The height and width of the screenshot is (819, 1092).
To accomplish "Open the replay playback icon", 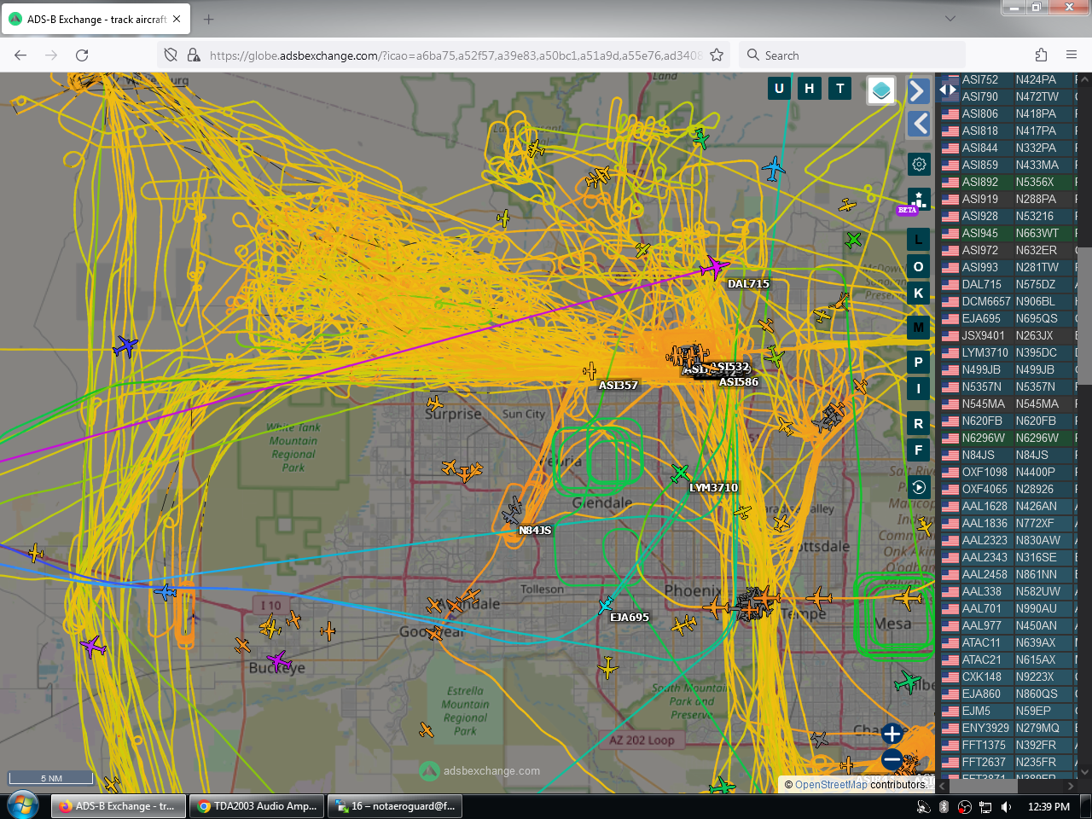I will click(918, 487).
